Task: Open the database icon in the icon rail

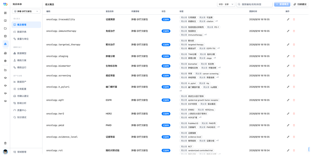Action: click(x=5, y=36)
